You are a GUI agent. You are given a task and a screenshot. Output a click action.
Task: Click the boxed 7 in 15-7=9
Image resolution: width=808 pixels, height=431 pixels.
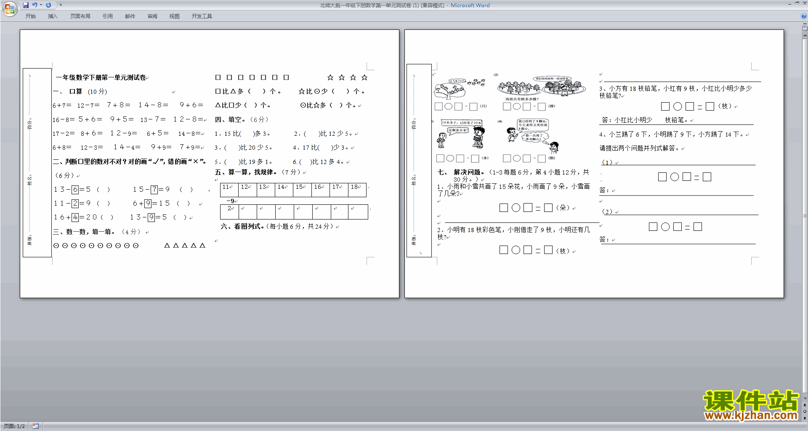point(154,189)
